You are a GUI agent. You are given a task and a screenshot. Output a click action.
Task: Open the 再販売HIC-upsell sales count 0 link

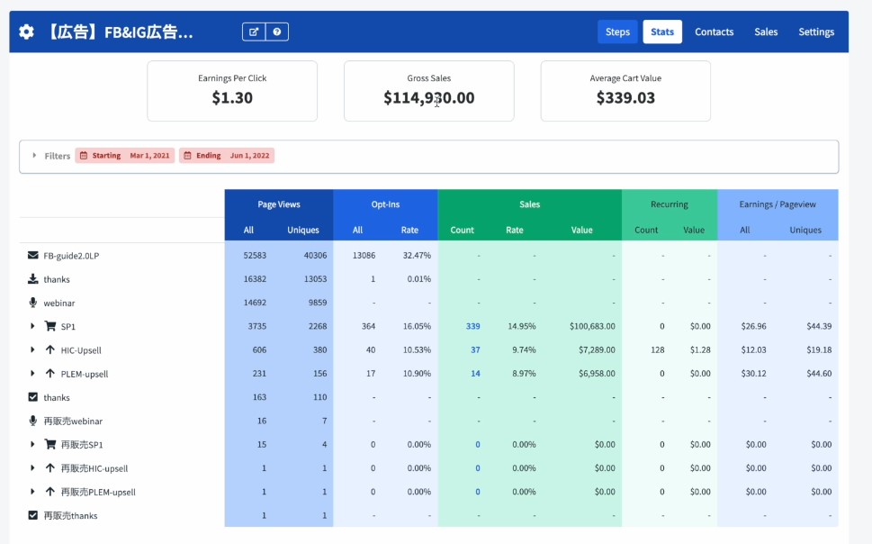478,467
